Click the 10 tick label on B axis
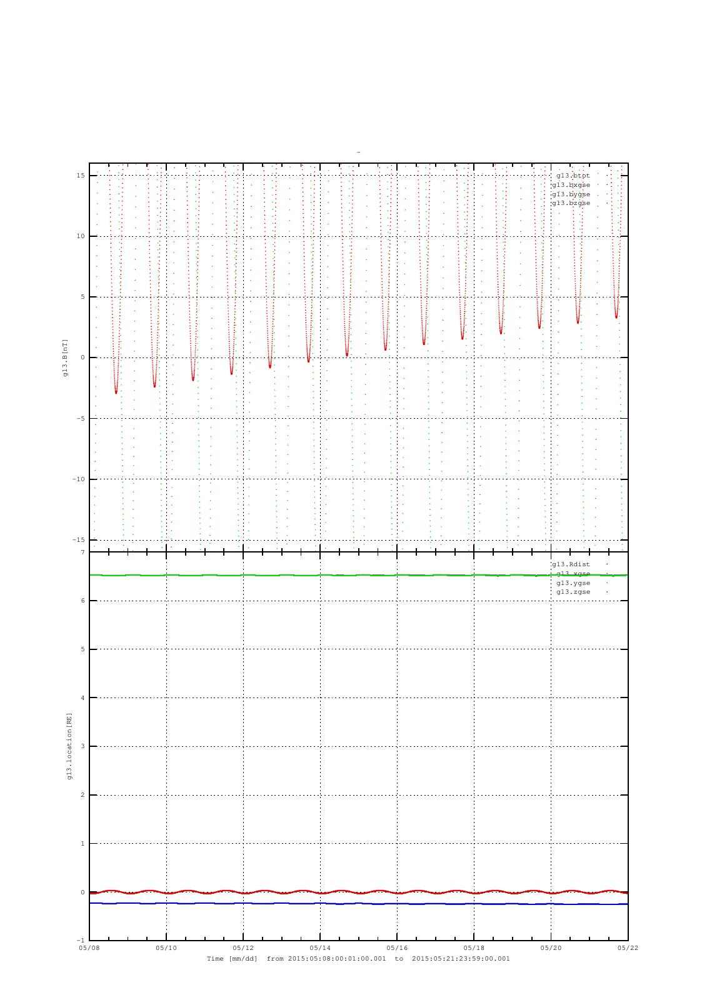Viewport: 707px width, 1000px height. click(81, 236)
